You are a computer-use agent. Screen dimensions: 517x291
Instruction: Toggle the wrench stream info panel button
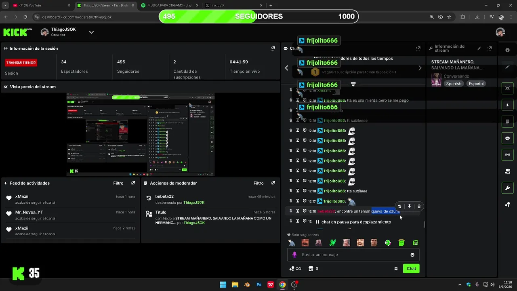(x=508, y=188)
